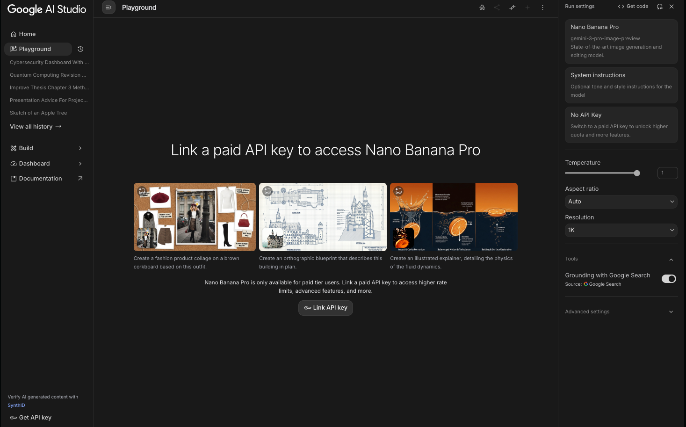Reset default settings icon in Run settings
The height and width of the screenshot is (427, 686).
coord(660,7)
